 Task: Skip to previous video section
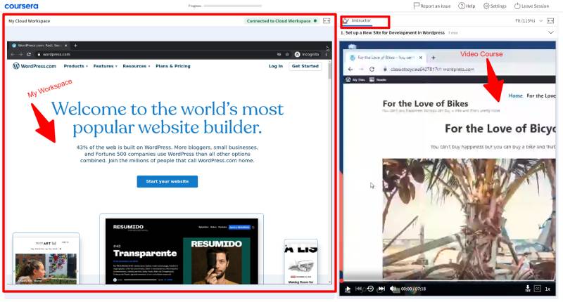tap(358, 289)
